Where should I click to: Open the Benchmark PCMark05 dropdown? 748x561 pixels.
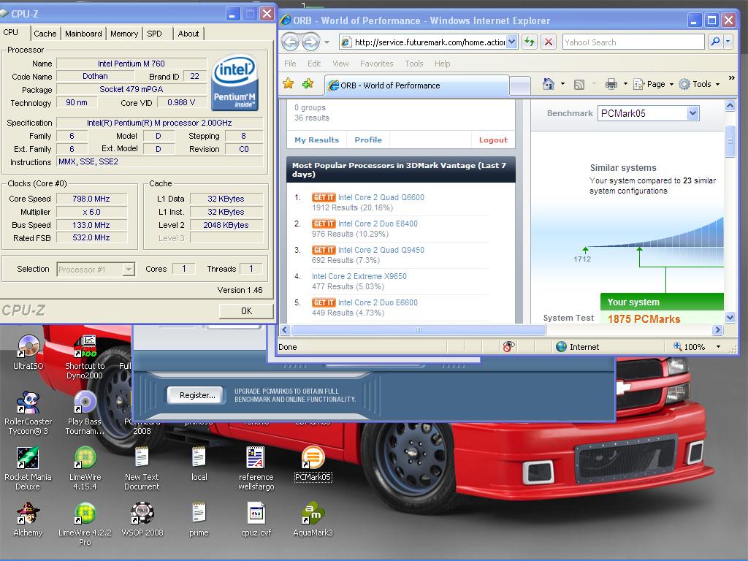tap(692, 113)
